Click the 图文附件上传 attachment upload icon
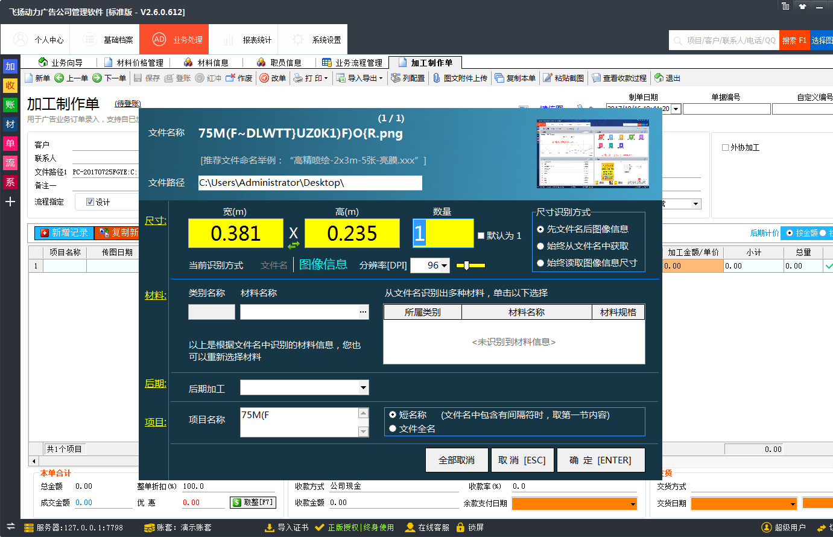Screen dimensions: 833x537 (437, 78)
